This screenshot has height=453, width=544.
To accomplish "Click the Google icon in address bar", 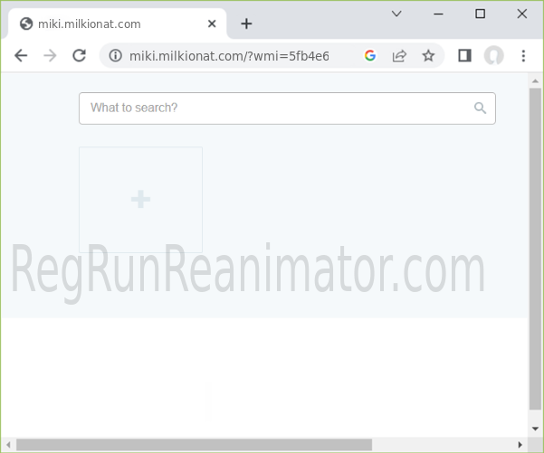I will point(369,56).
